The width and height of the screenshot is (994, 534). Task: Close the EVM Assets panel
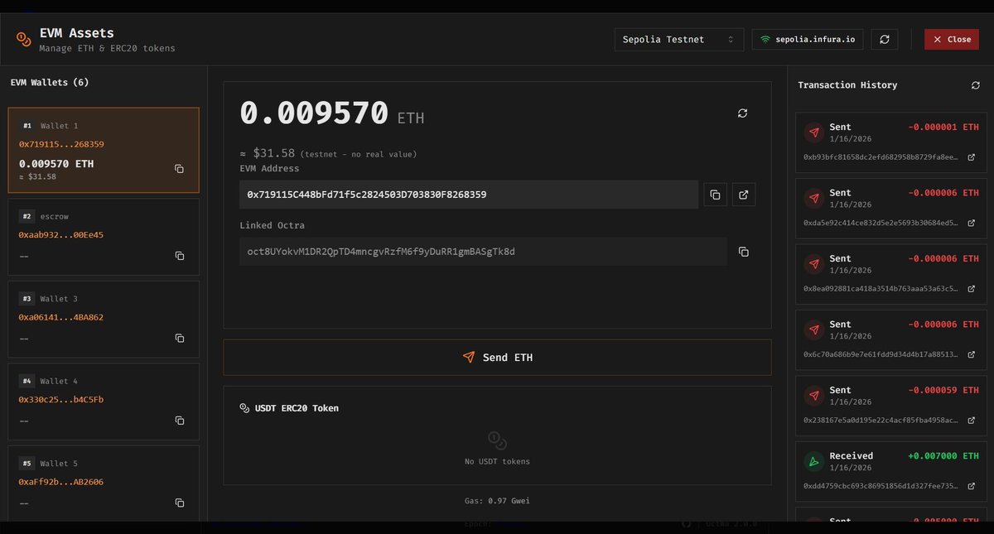952,39
